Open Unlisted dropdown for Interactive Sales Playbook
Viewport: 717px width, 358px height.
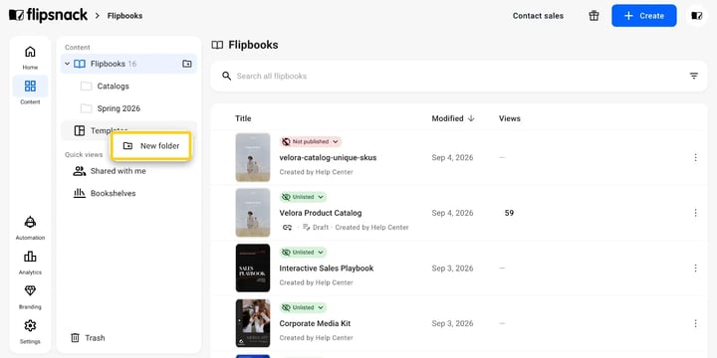(x=303, y=252)
